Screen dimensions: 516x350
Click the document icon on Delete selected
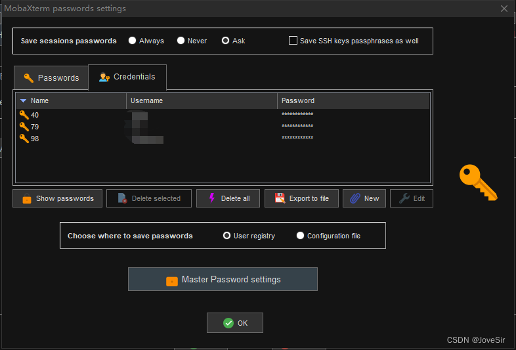[122, 198]
